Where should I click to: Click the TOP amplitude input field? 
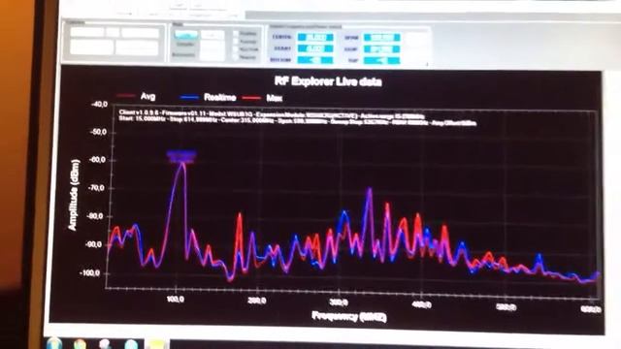pyautogui.click(x=382, y=60)
